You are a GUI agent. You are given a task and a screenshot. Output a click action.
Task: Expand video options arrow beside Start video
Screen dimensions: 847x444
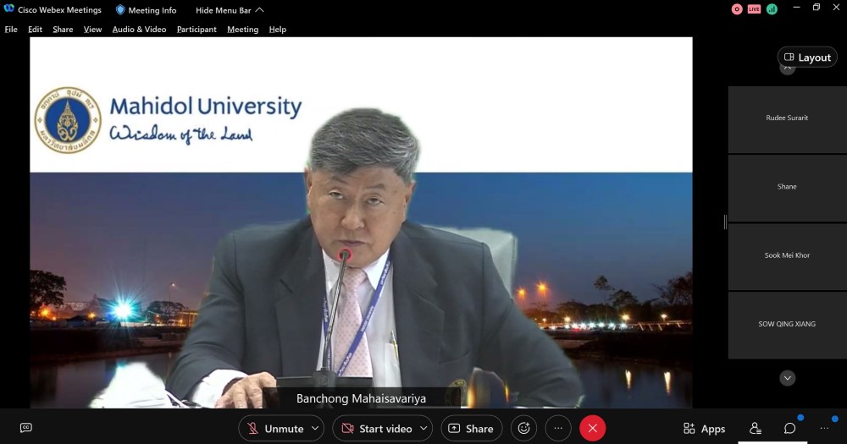pyautogui.click(x=423, y=429)
